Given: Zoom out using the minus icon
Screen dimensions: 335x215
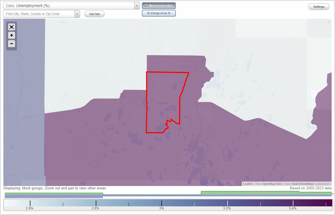Looking at the screenshot, I should point(11,44).
